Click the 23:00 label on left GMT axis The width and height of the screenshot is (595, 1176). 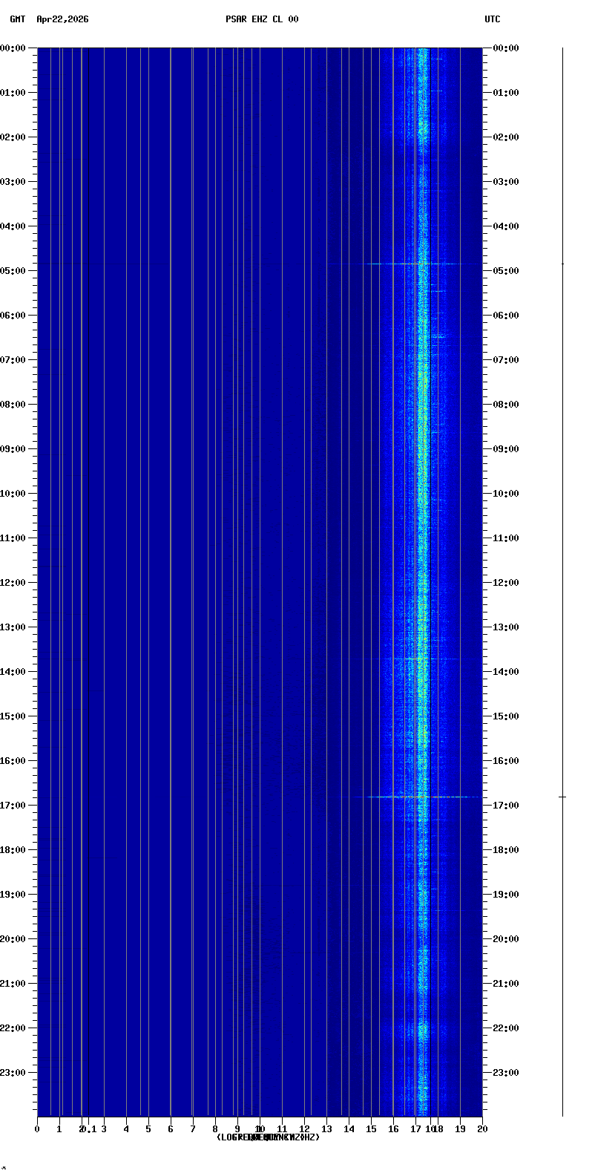(x=13, y=1073)
